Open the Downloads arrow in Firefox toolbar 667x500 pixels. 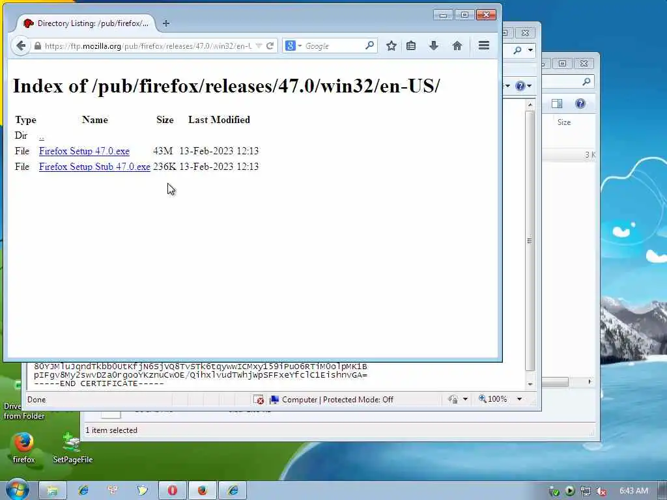pyautogui.click(x=433, y=46)
